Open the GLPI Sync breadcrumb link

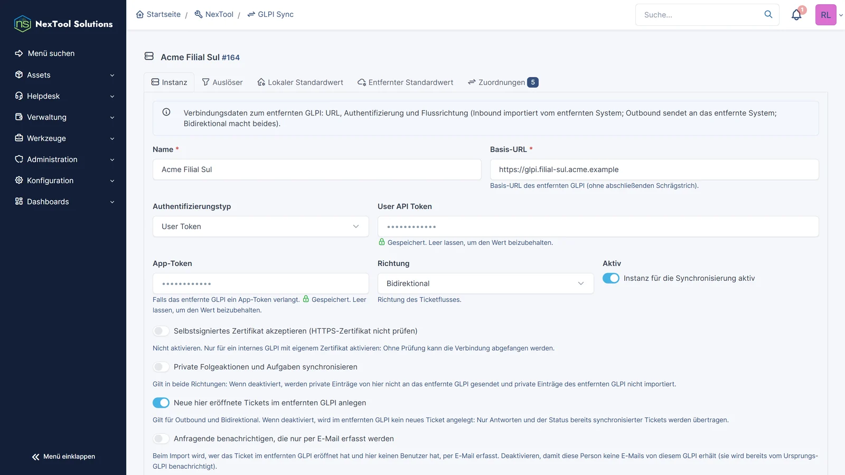click(270, 14)
